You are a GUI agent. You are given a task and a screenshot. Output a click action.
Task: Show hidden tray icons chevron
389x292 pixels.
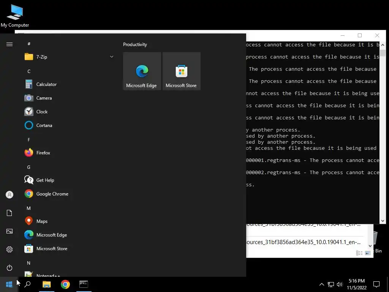pos(321,284)
